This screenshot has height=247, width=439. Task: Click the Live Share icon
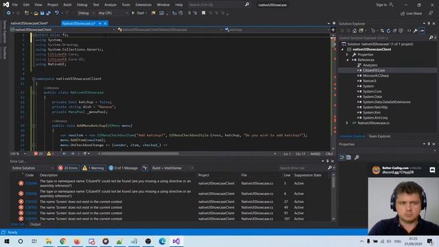(403, 14)
